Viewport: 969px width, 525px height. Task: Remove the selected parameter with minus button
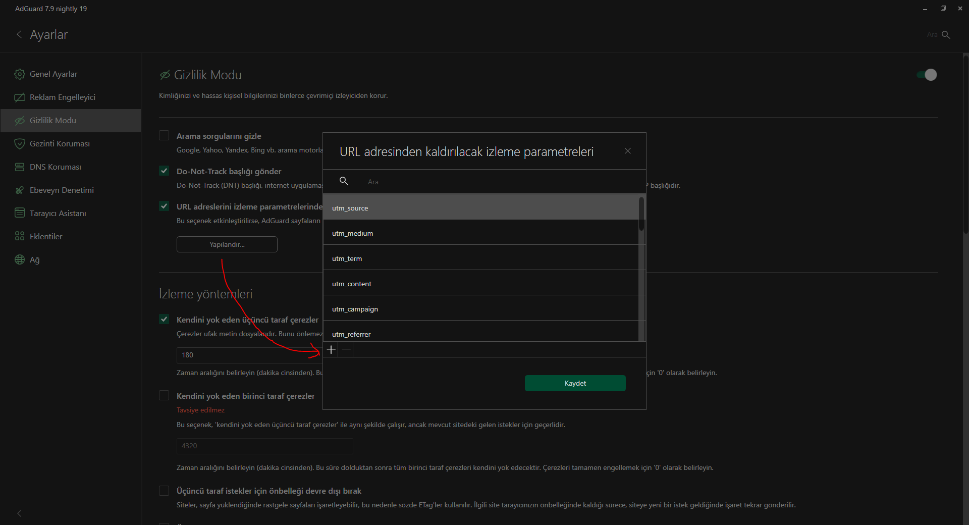(x=346, y=349)
